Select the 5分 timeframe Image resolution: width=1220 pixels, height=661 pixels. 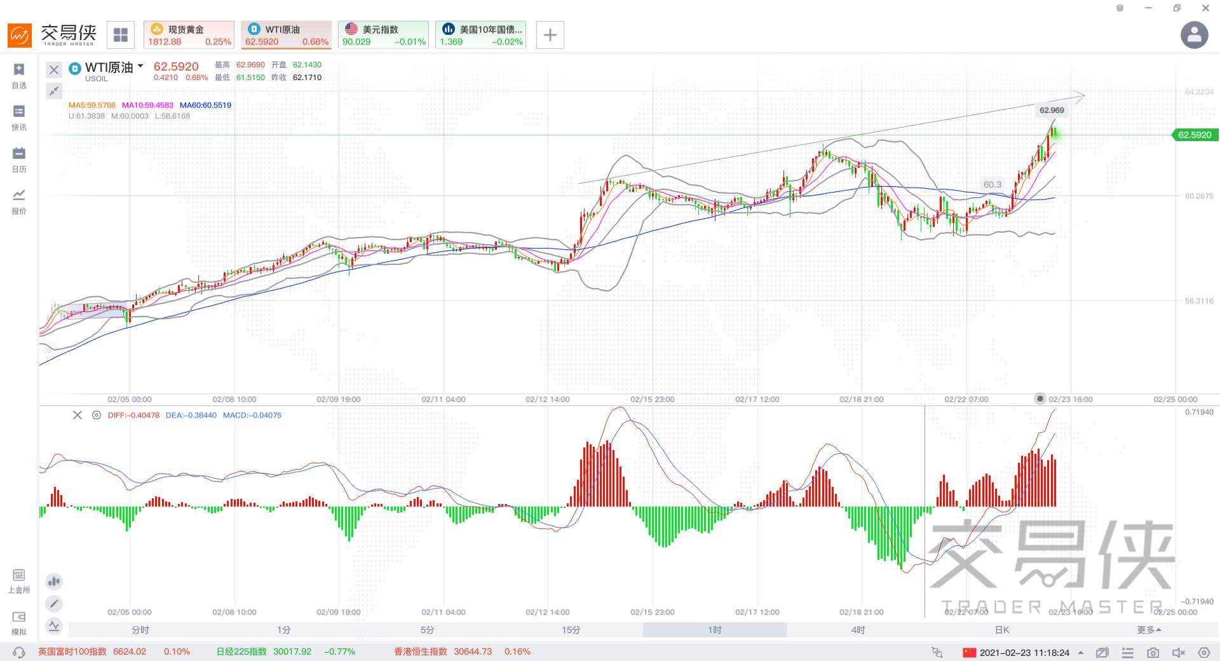click(x=428, y=630)
